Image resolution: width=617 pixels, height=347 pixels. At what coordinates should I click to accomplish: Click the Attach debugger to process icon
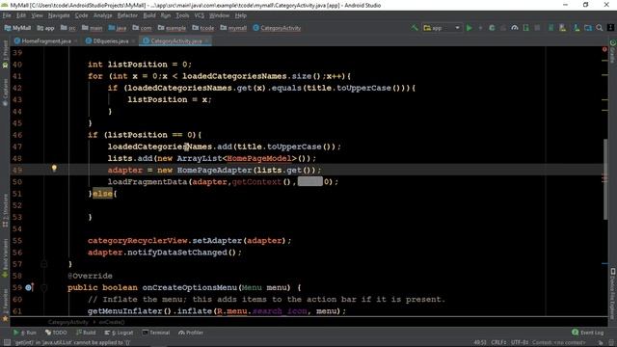click(525, 28)
